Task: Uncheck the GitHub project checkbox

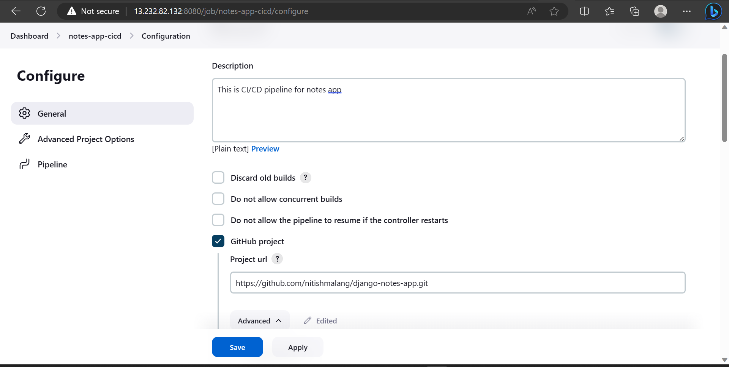Action: pos(218,241)
